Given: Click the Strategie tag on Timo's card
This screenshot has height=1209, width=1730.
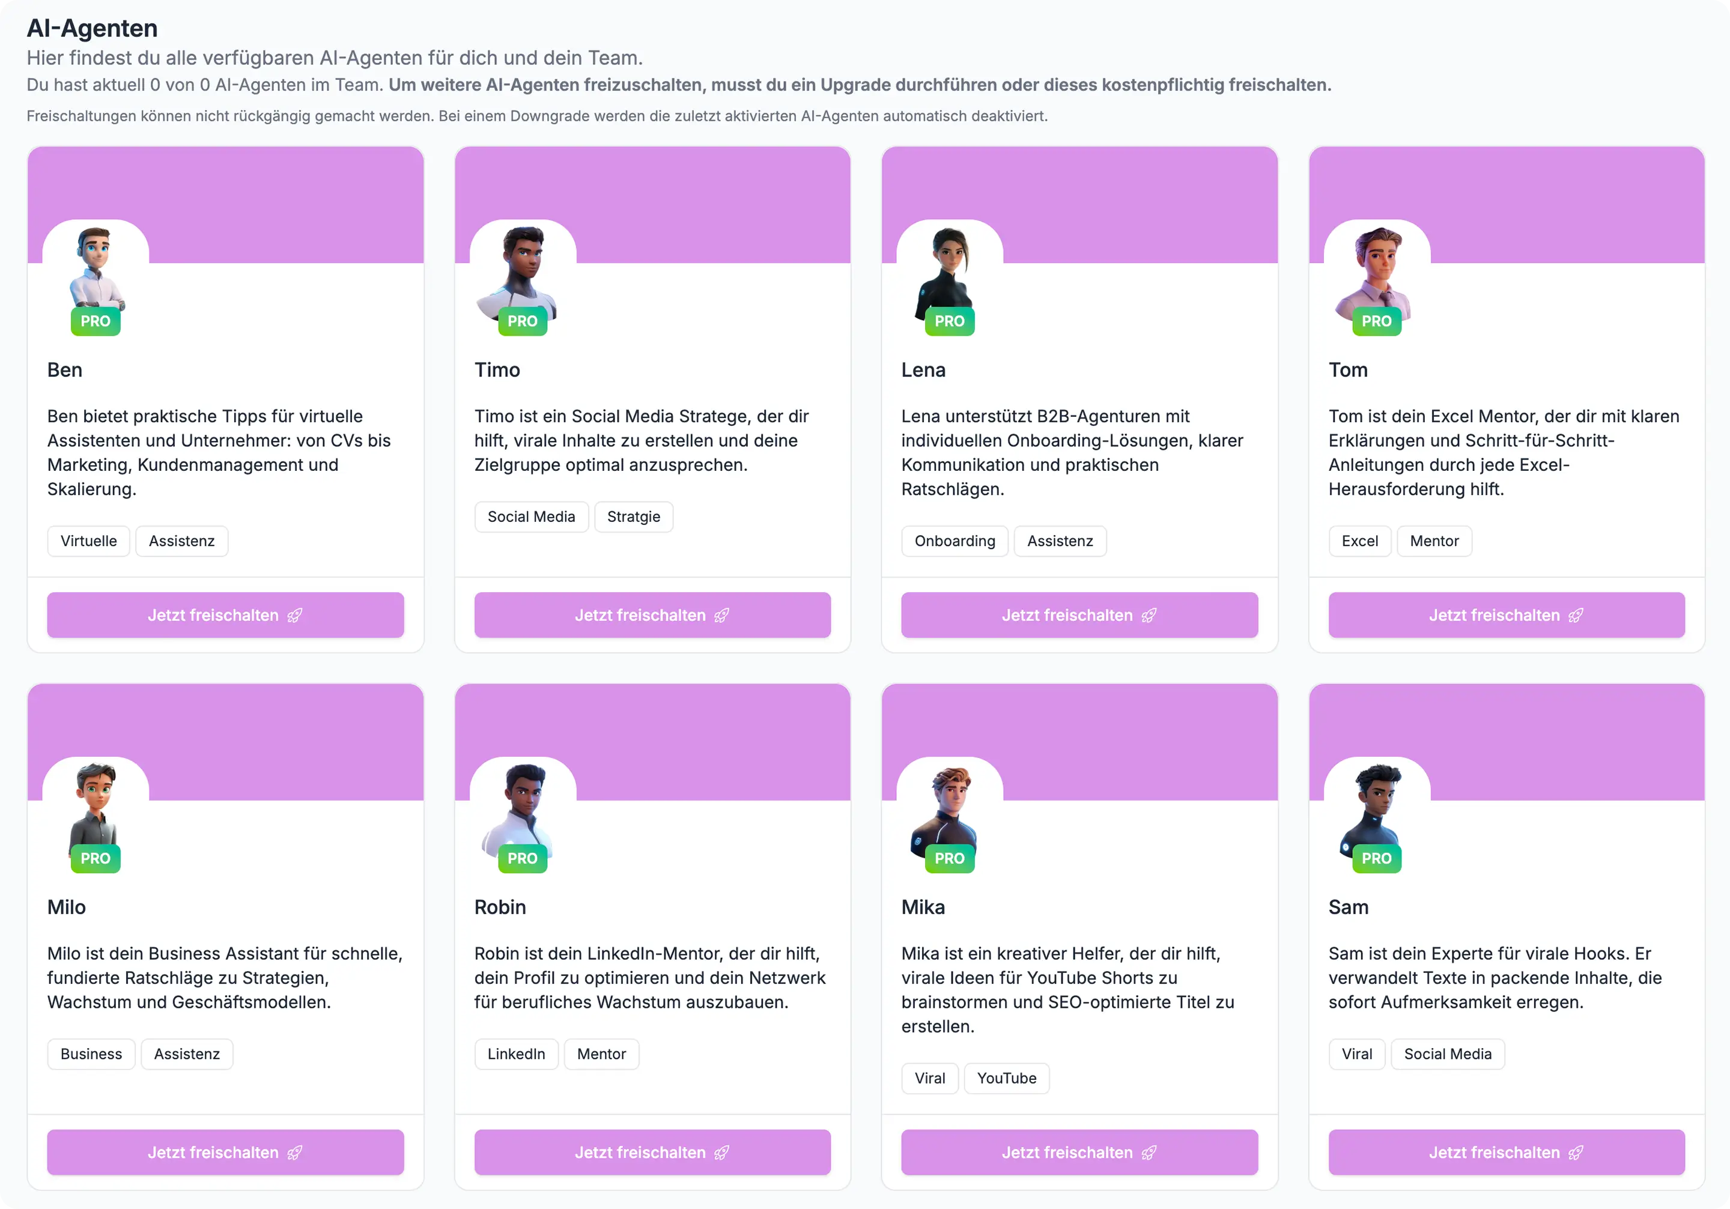Looking at the screenshot, I should pos(633,517).
